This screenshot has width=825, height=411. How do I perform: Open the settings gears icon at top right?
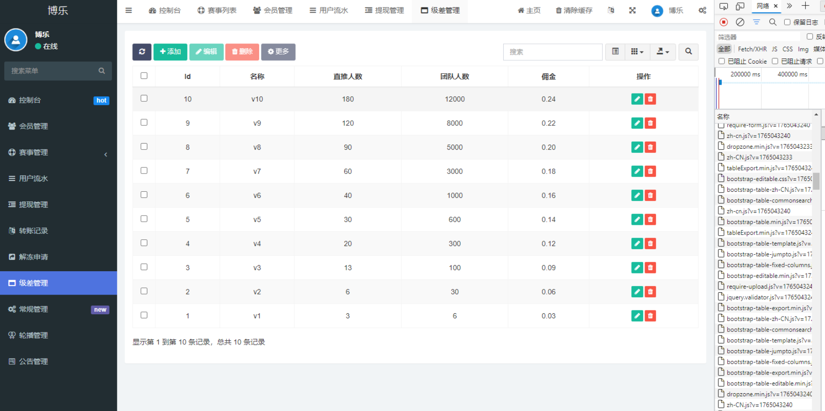click(702, 10)
